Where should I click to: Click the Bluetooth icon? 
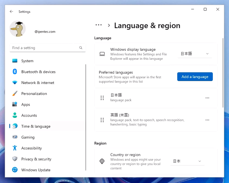15,72
